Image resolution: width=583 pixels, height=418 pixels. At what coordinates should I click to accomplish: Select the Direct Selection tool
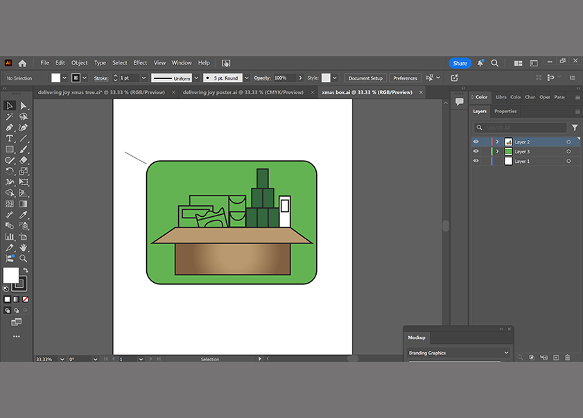(x=24, y=106)
